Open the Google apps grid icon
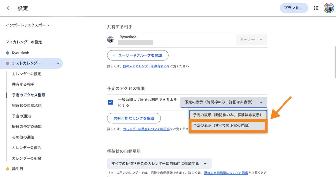 316,8
